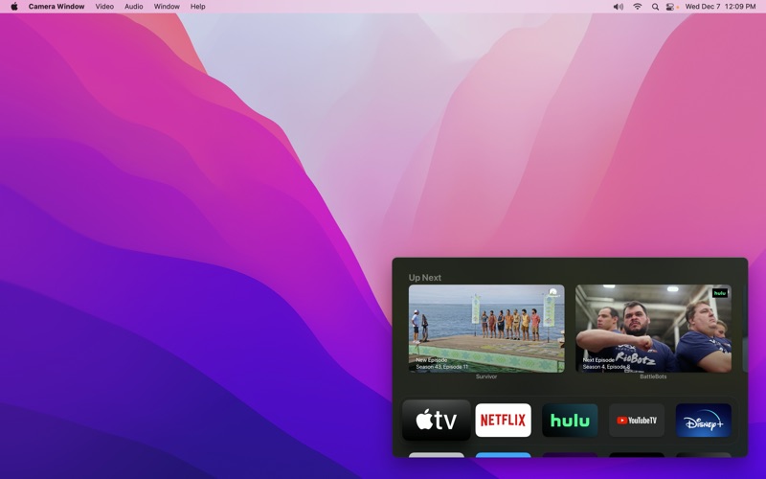
Task: Click the BattleBots title label
Action: [x=653, y=376]
